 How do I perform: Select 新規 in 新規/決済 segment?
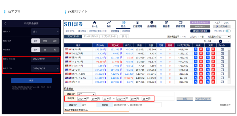(x=45, y=41)
